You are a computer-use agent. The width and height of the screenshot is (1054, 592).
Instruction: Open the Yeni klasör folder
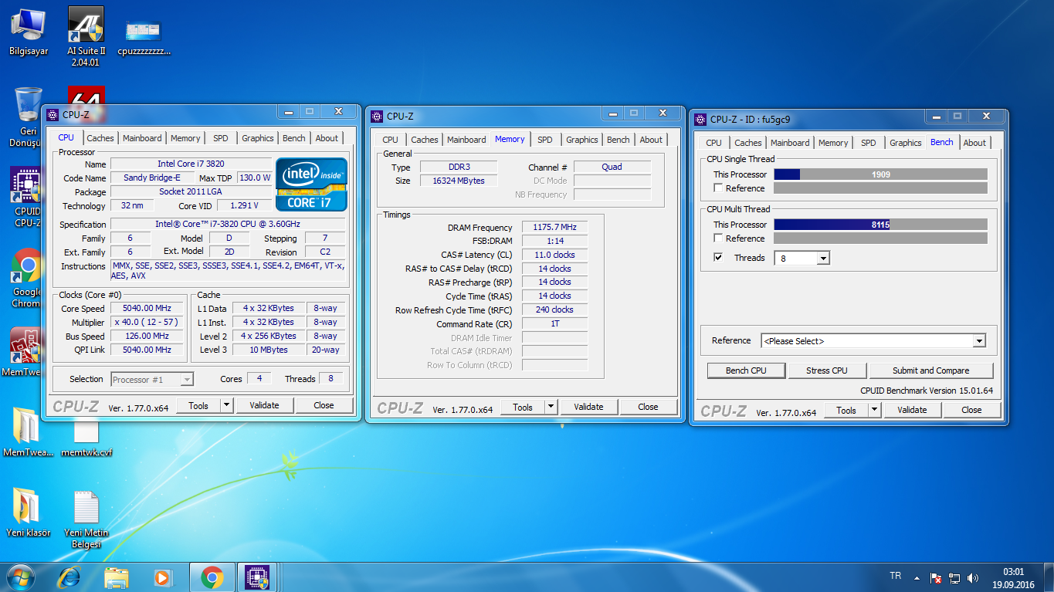(x=28, y=512)
